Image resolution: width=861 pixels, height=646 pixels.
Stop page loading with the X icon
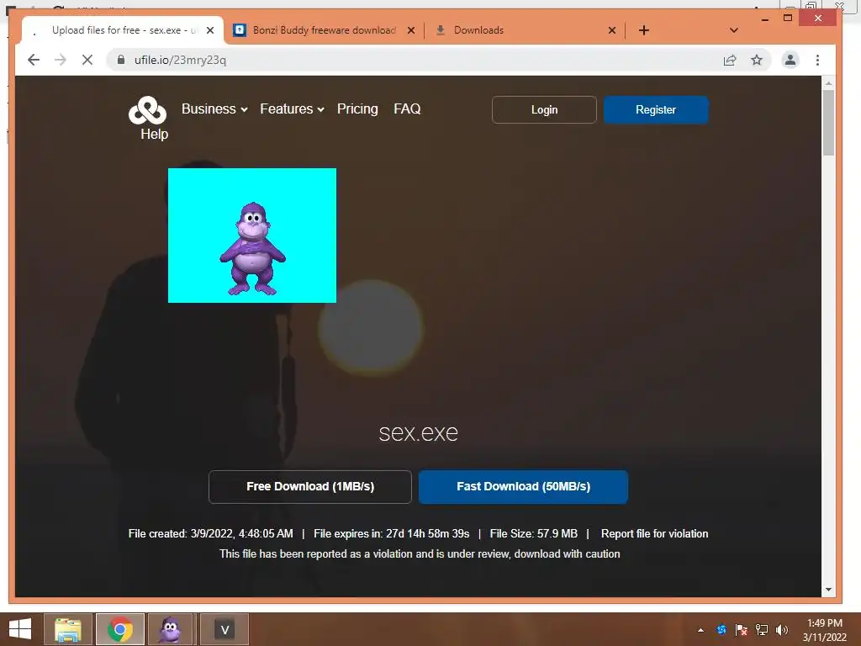87,60
